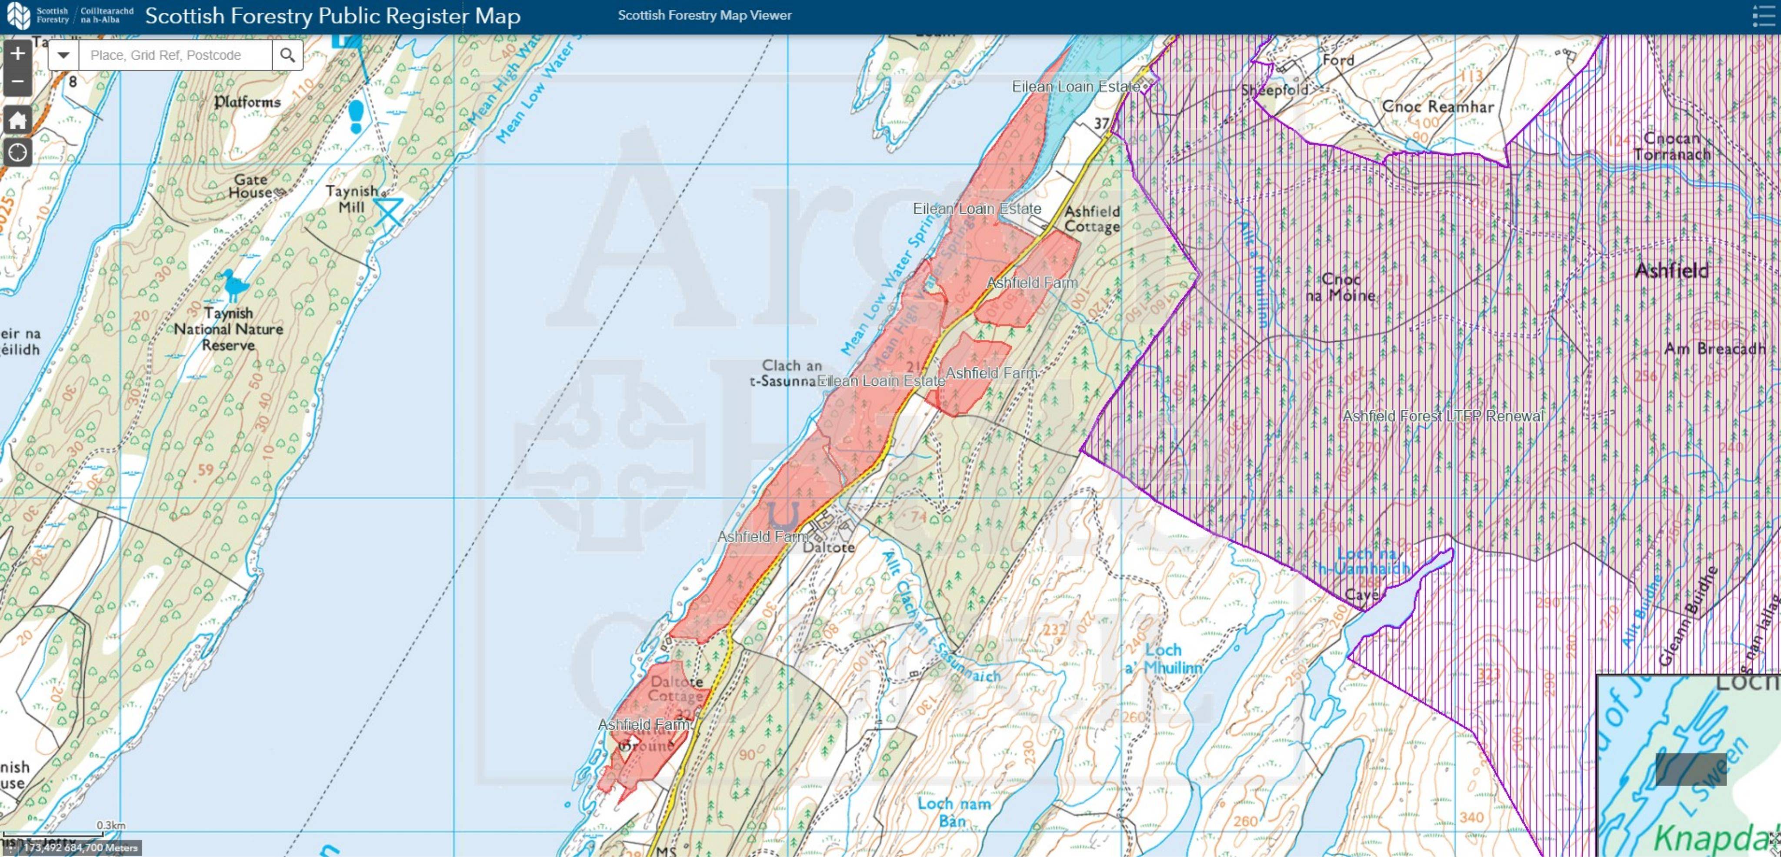Click 'Loch nam Bàn' label
The height and width of the screenshot is (857, 1781).
click(954, 812)
